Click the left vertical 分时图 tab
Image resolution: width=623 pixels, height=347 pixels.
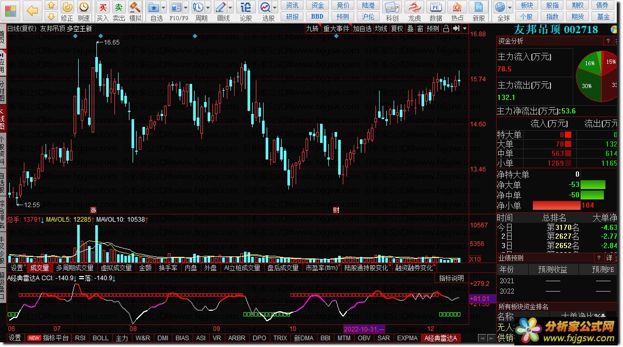(x=3, y=91)
